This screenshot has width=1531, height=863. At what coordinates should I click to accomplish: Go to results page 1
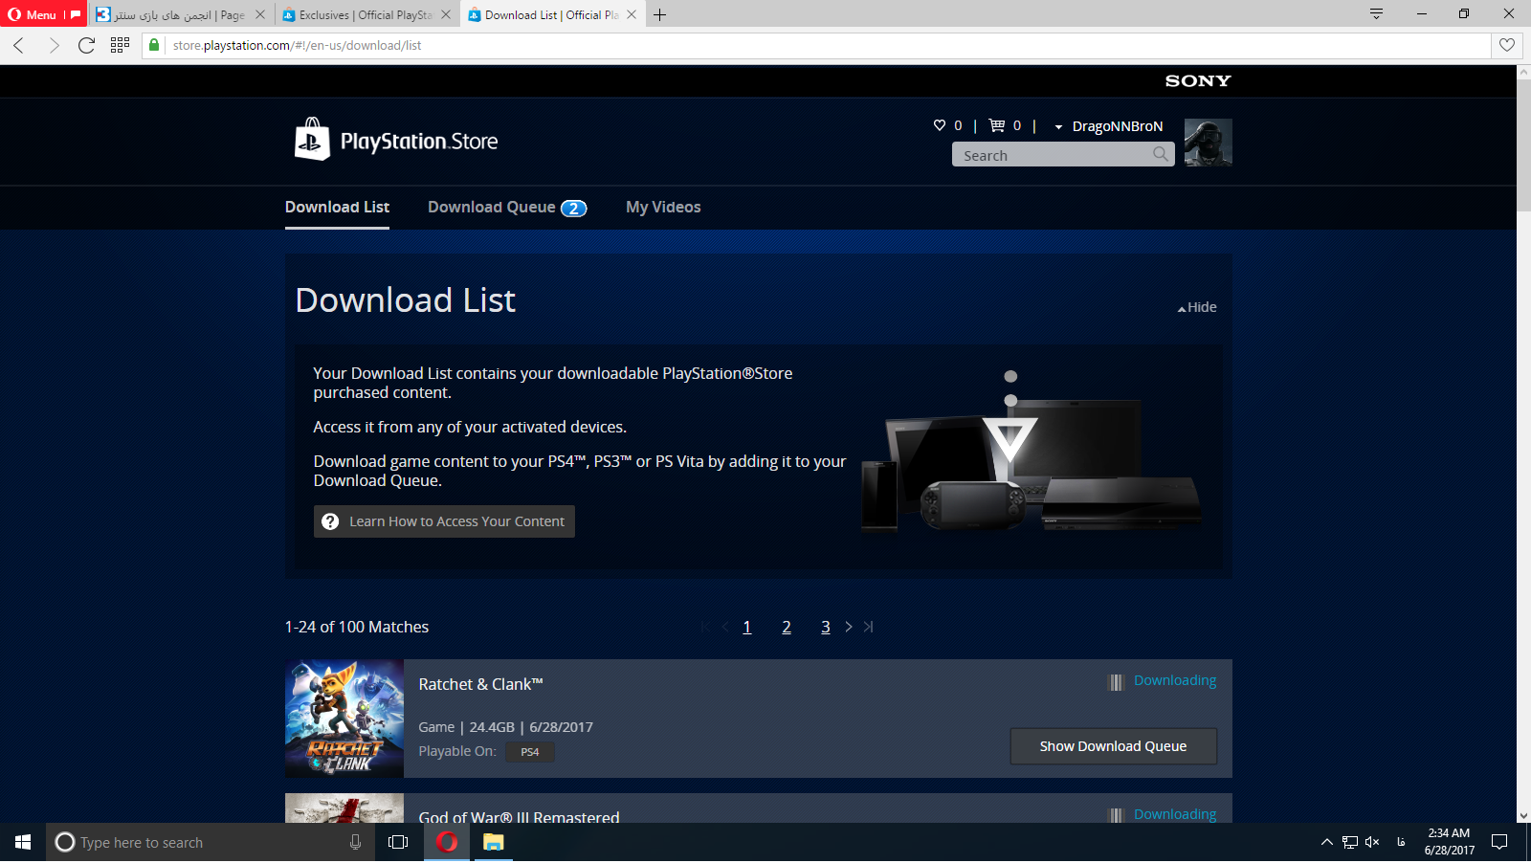pyautogui.click(x=747, y=628)
